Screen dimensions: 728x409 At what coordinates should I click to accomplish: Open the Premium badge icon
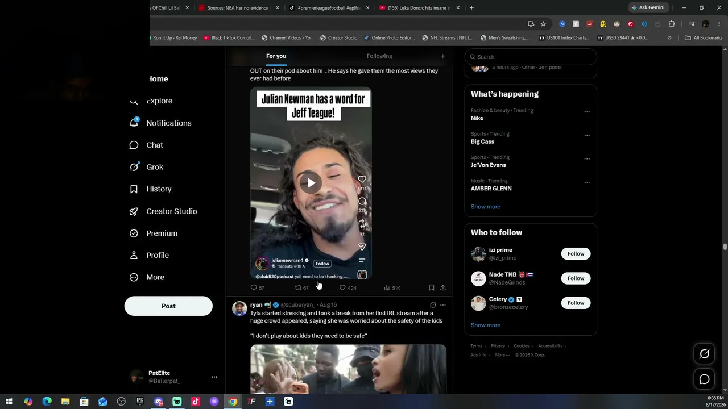point(134,233)
